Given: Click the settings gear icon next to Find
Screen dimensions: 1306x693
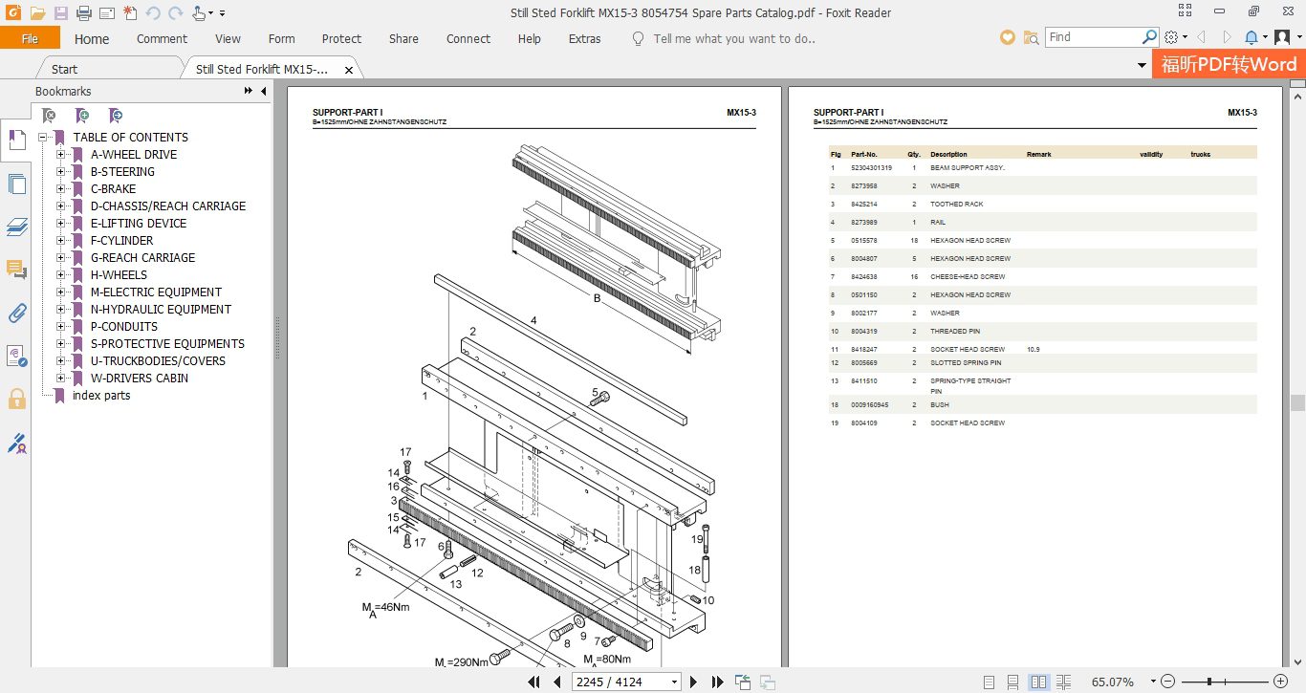Looking at the screenshot, I should 1172,37.
